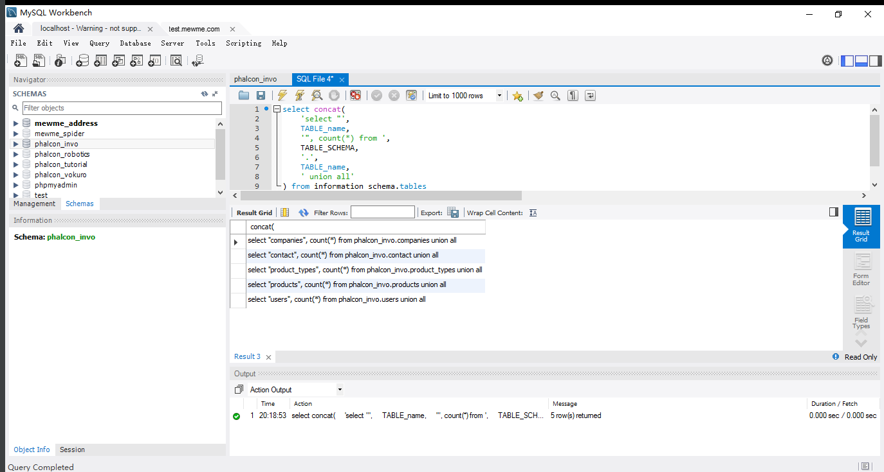
Task: Open the object inspector icon
Action: 60,60
